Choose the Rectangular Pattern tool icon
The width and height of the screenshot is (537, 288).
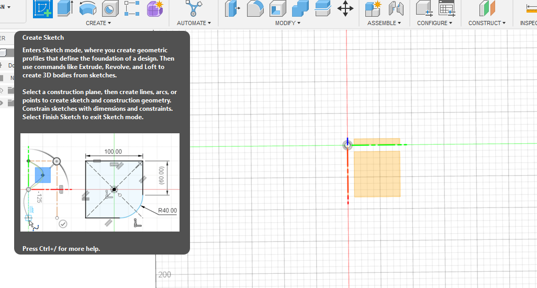132,8
